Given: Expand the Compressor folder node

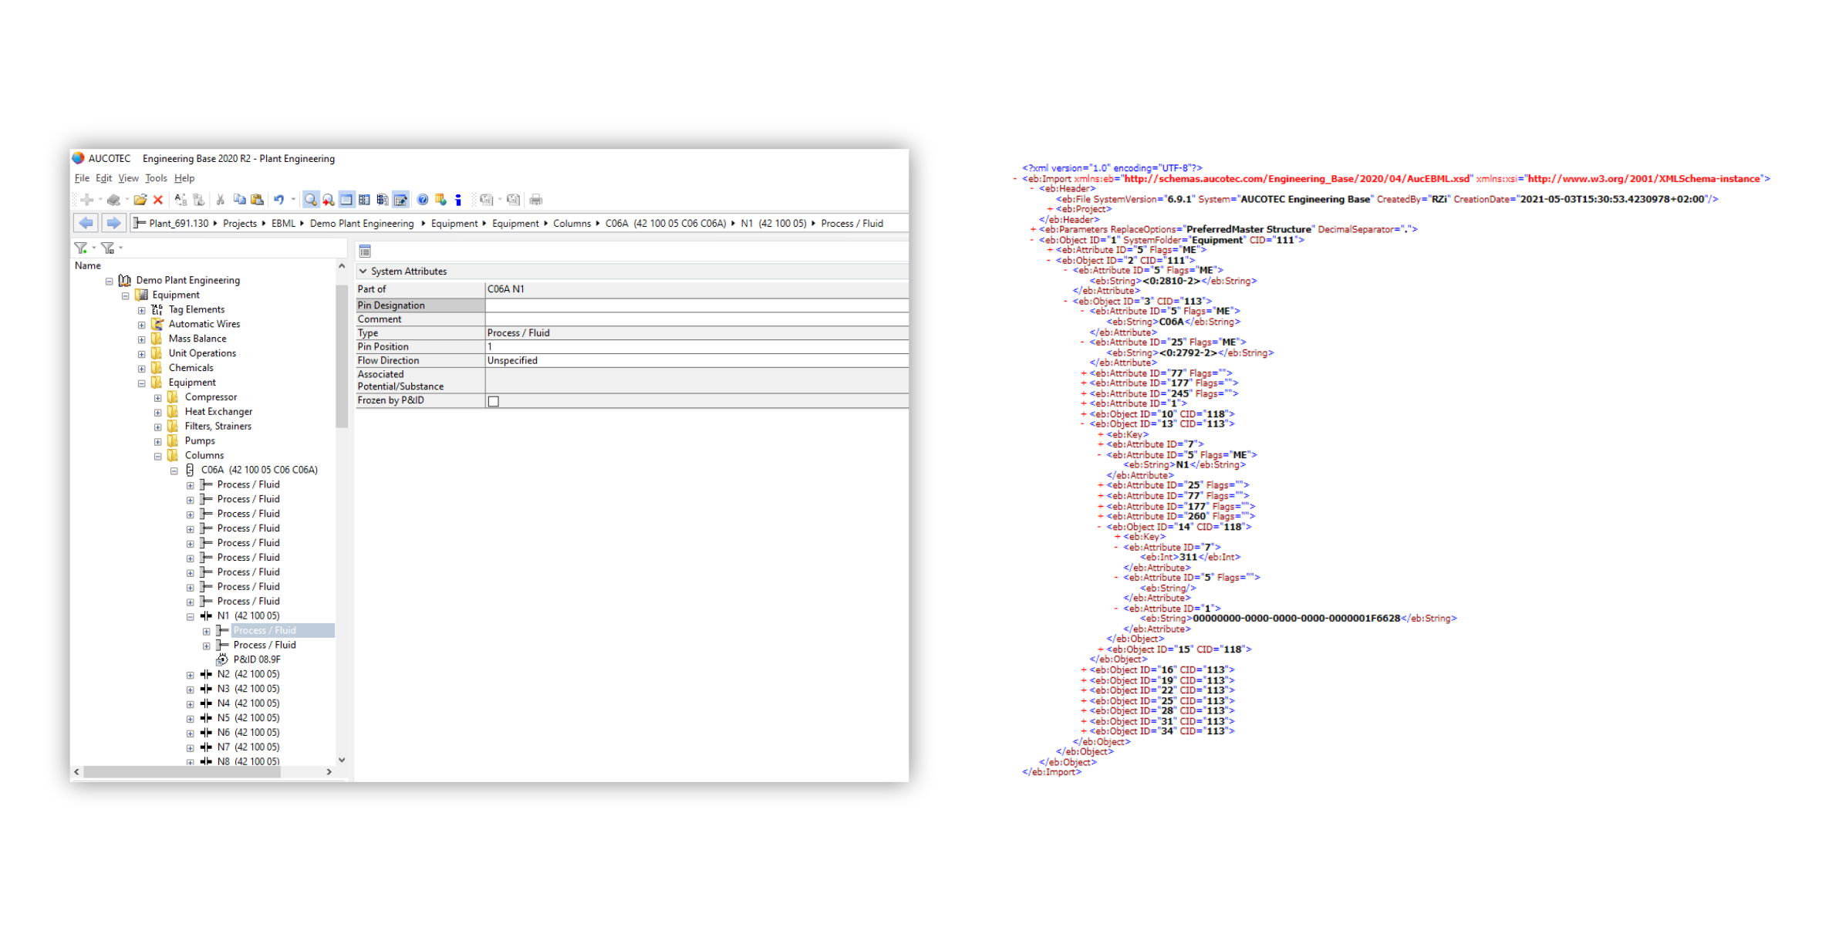Looking at the screenshot, I should tap(158, 398).
